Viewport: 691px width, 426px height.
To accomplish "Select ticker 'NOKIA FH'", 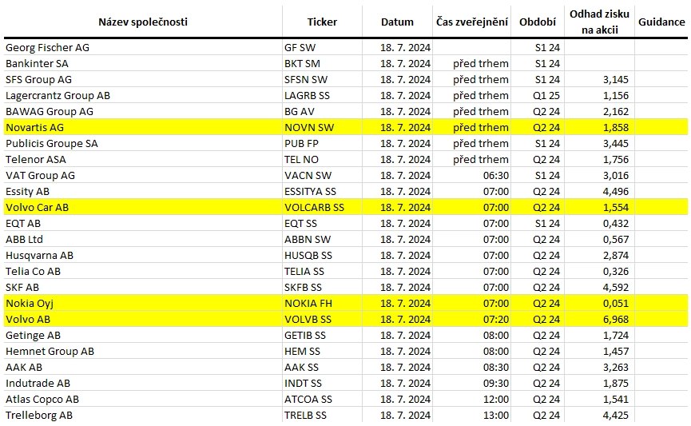I will (x=308, y=304).
